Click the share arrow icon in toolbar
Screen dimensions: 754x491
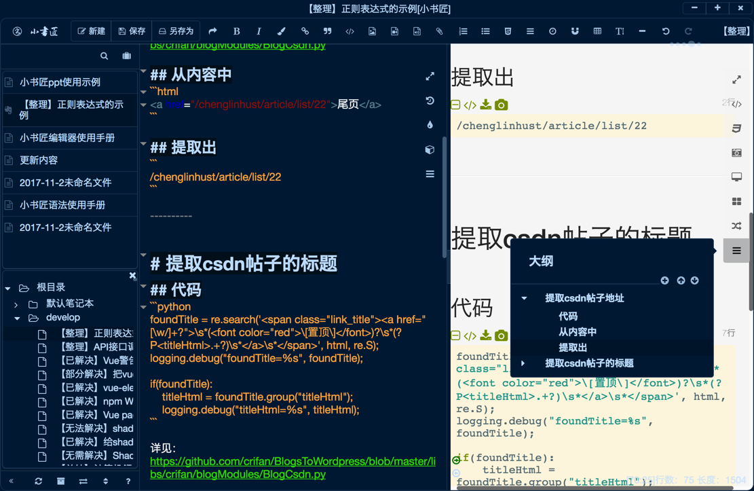click(212, 31)
